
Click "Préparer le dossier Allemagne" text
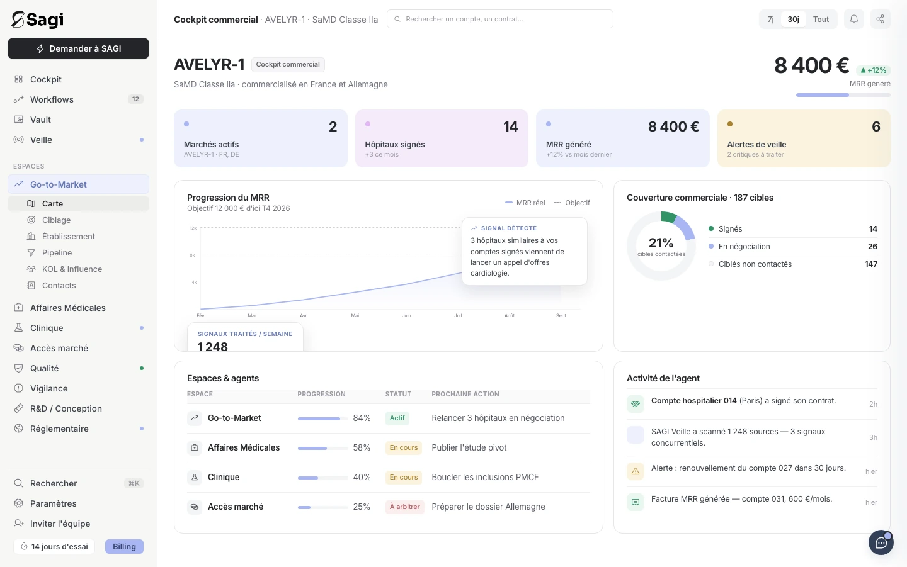click(x=489, y=507)
